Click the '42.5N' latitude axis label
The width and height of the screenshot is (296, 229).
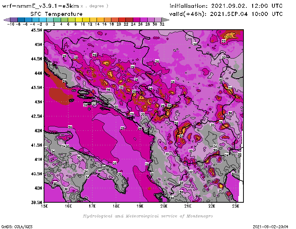click(x=36, y=116)
